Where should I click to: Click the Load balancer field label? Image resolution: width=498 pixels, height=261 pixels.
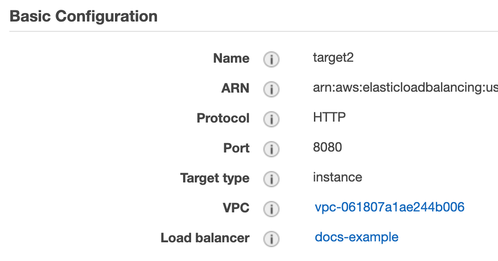(205, 238)
